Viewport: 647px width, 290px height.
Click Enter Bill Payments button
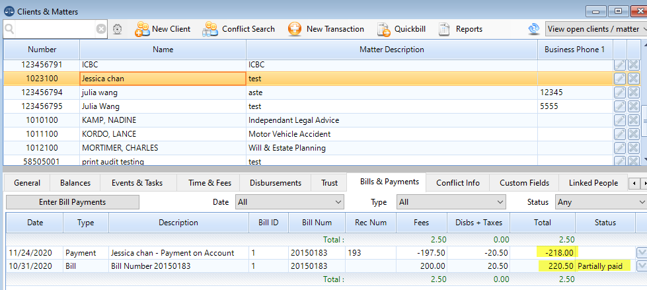coord(72,202)
